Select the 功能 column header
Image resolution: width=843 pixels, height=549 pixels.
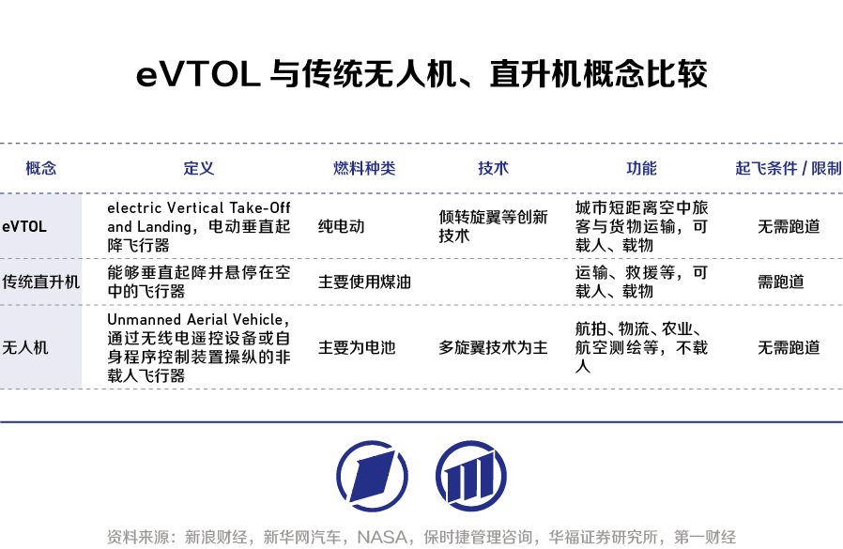click(641, 168)
